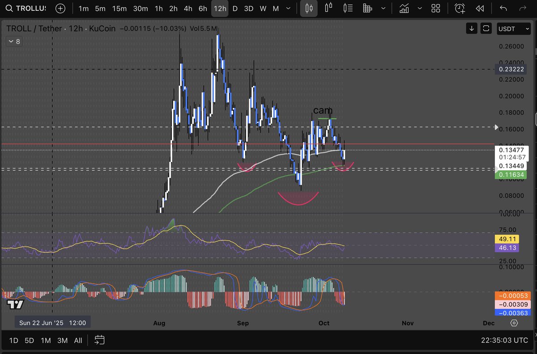Screen dimensions: 537x354
Task: Click the TROLL / Tether symbol title
Action: (x=34, y=29)
